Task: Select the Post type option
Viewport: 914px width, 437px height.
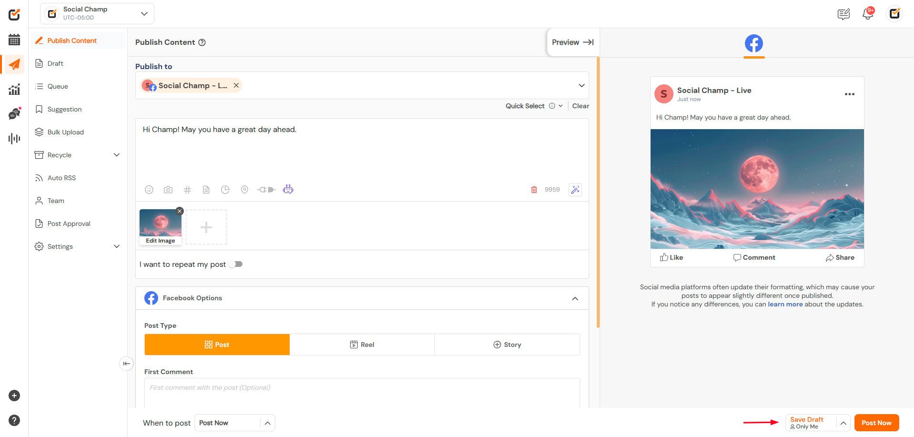Action: pyautogui.click(x=217, y=345)
